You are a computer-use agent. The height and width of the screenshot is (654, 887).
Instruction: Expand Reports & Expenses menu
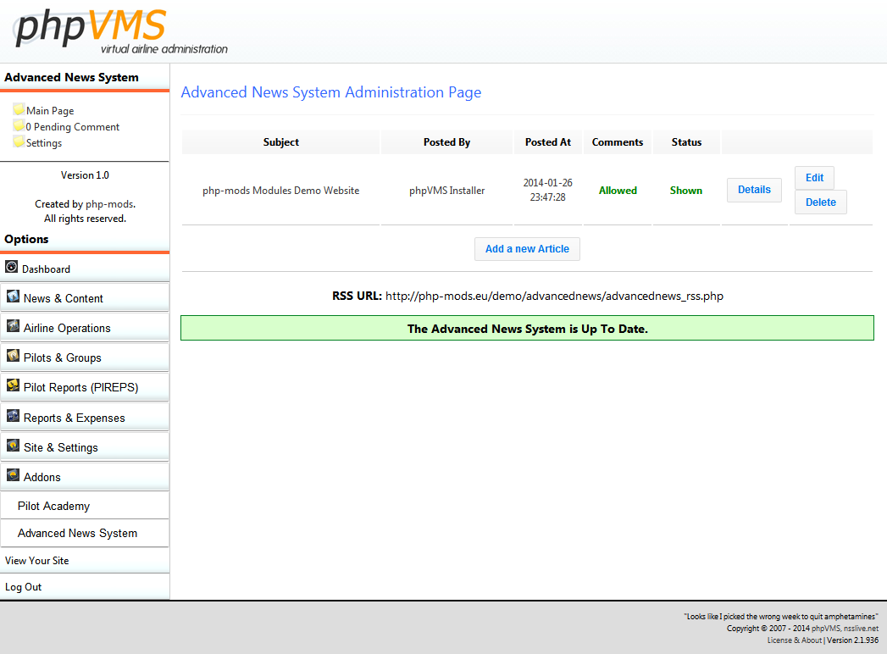click(85, 417)
